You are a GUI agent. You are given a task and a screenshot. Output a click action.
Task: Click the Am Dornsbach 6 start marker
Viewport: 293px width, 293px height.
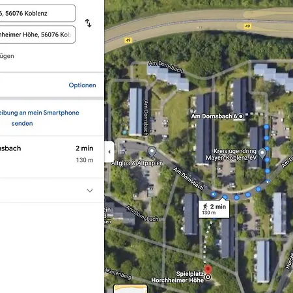[x=241, y=117]
